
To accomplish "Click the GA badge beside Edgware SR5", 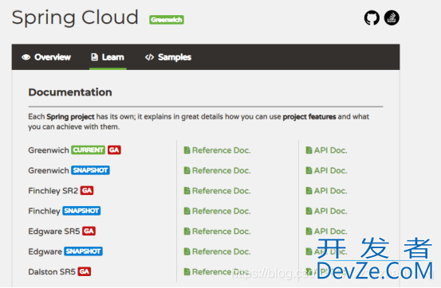I will [89, 231].
